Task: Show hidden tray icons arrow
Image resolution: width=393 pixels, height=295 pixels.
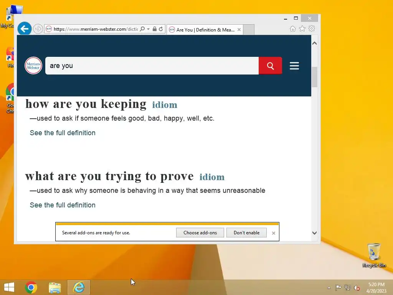Action: (x=329, y=288)
